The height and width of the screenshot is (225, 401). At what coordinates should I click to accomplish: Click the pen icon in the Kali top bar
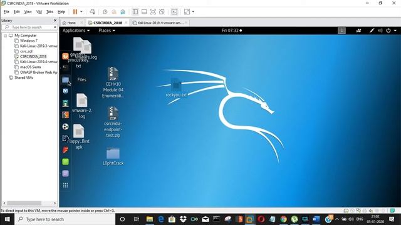pos(372,31)
